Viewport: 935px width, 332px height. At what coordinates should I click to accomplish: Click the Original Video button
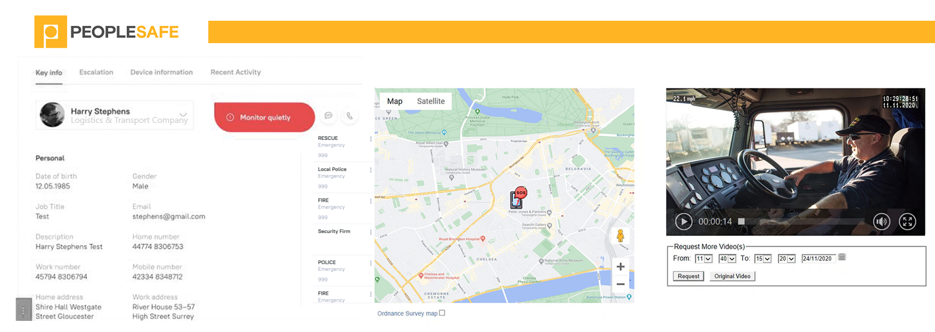[x=732, y=276]
